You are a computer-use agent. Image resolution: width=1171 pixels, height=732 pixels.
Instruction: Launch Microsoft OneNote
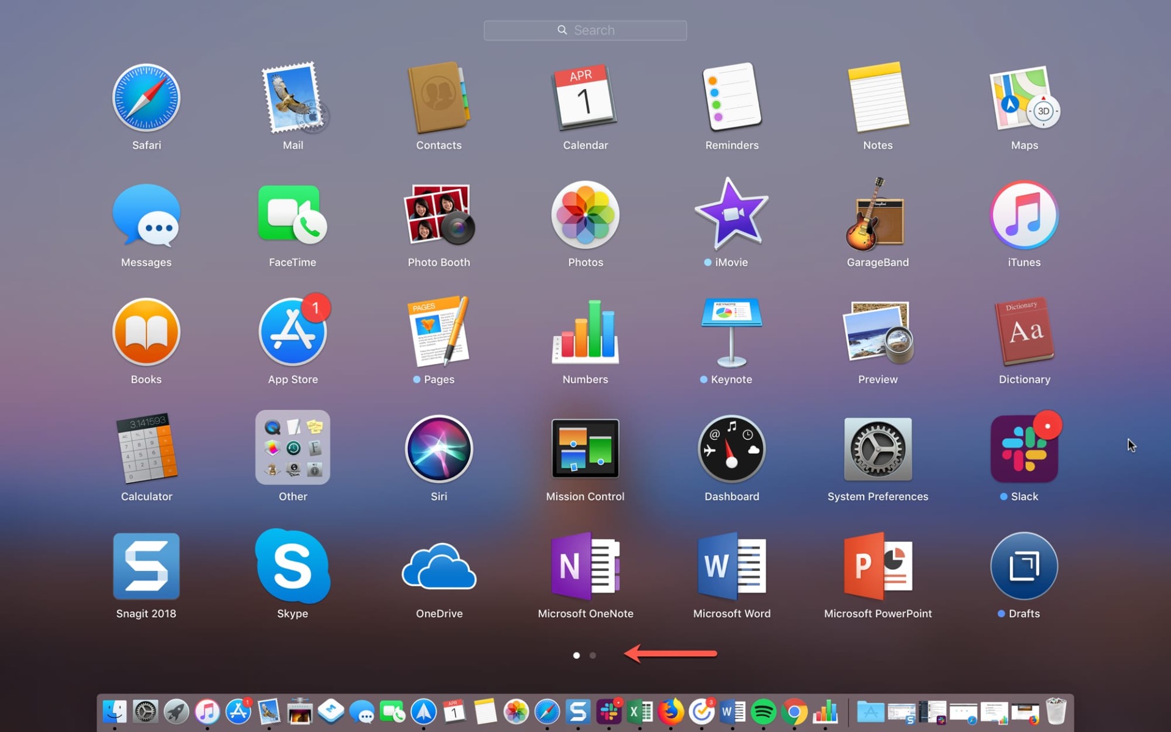[x=585, y=566]
